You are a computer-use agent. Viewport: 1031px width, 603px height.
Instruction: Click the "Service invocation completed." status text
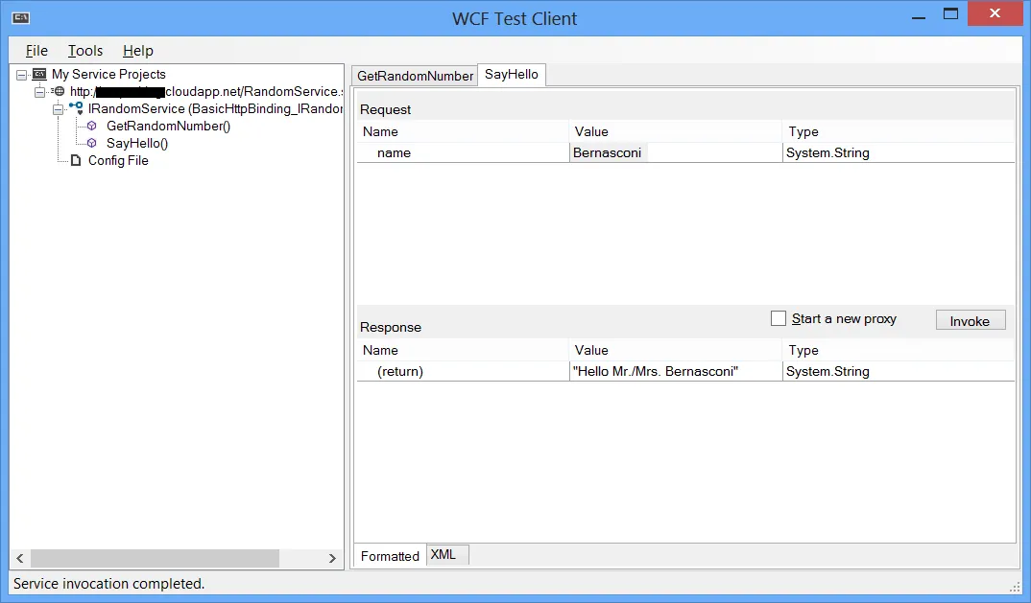click(x=108, y=583)
